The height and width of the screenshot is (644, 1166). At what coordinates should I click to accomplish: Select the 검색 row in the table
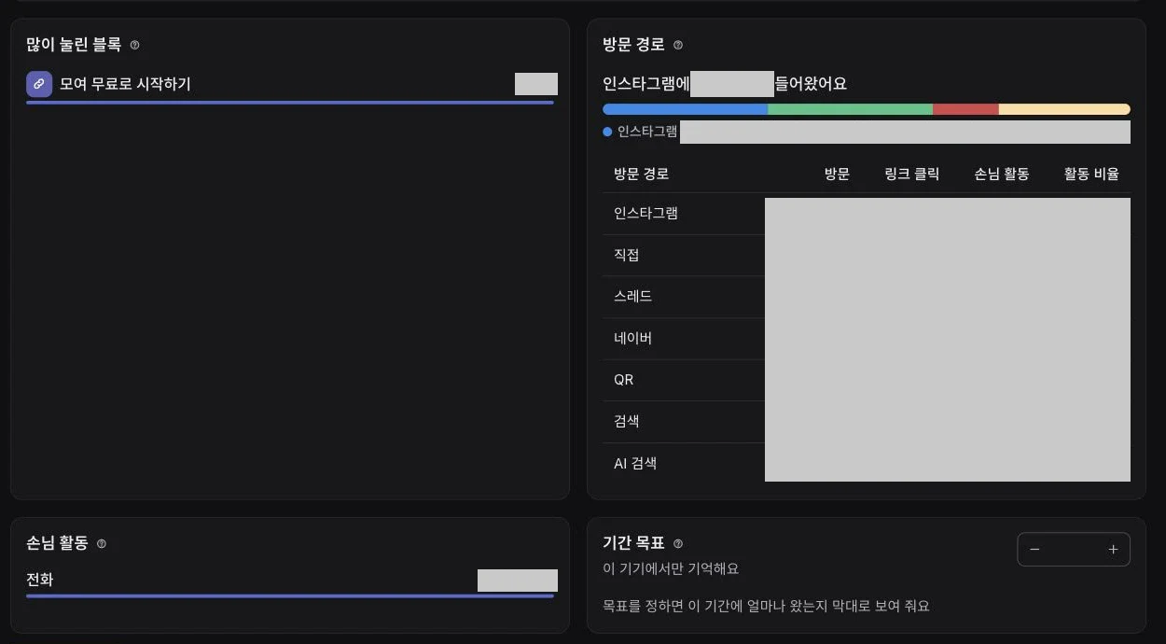pyautogui.click(x=867, y=422)
